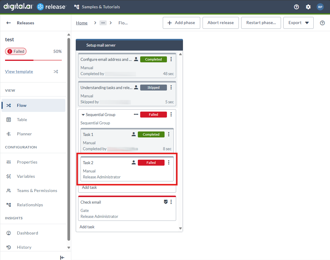Open the three-dot menu for Task 2

169,162
